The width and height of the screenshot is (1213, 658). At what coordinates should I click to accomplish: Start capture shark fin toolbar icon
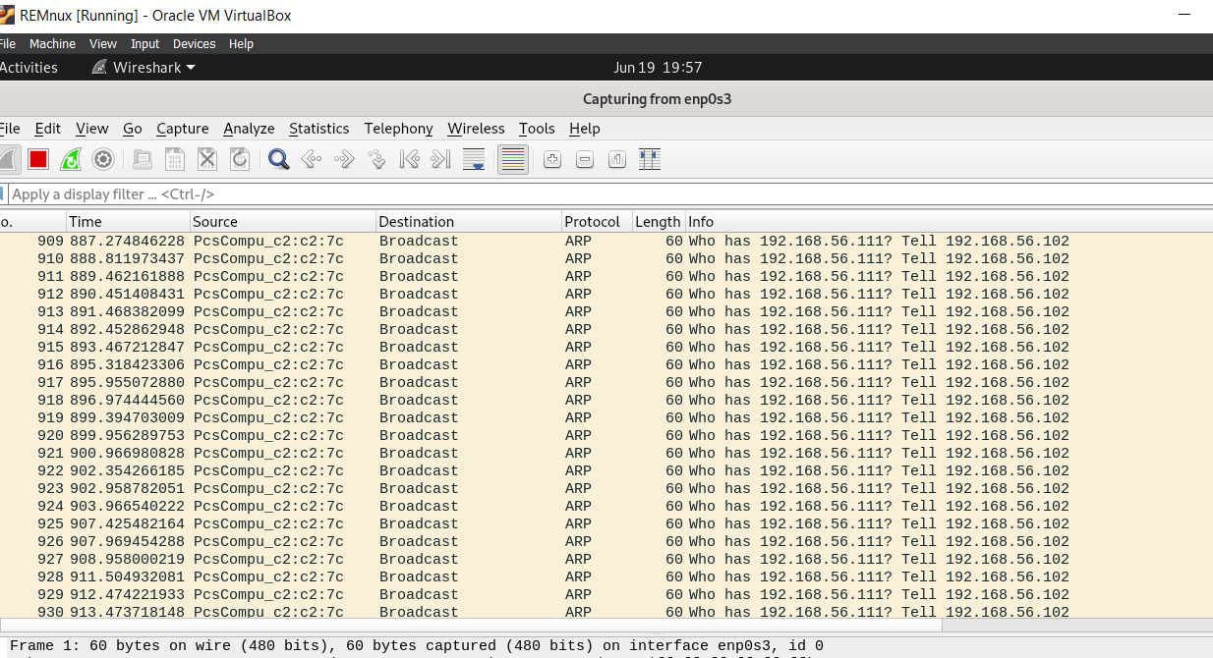click(x=8, y=159)
